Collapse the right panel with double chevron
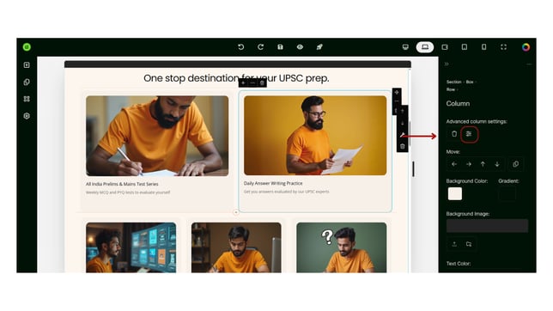 [447, 64]
